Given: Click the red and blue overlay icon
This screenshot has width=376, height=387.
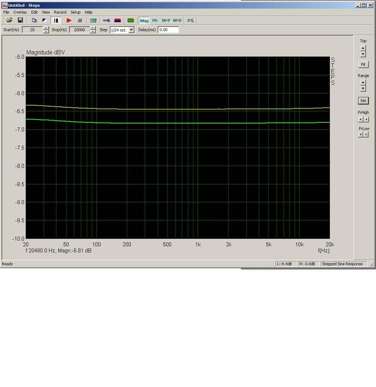Looking at the screenshot, I should click(x=118, y=20).
